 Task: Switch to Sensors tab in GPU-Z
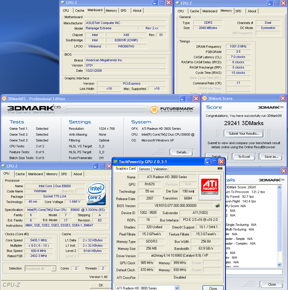point(144,169)
